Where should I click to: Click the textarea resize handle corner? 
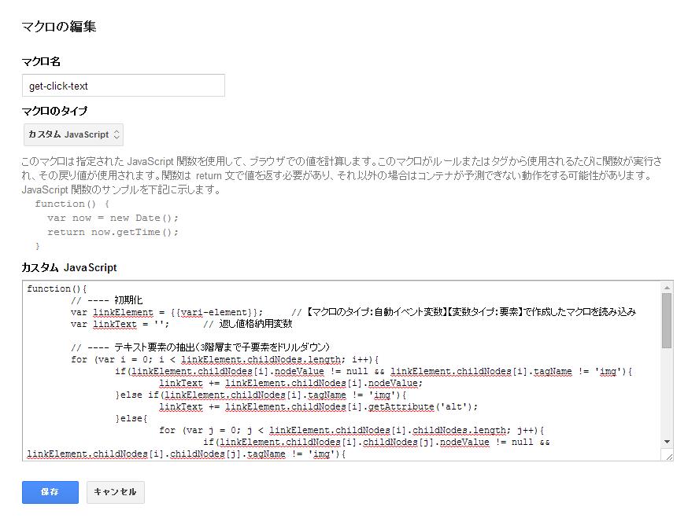[x=668, y=456]
